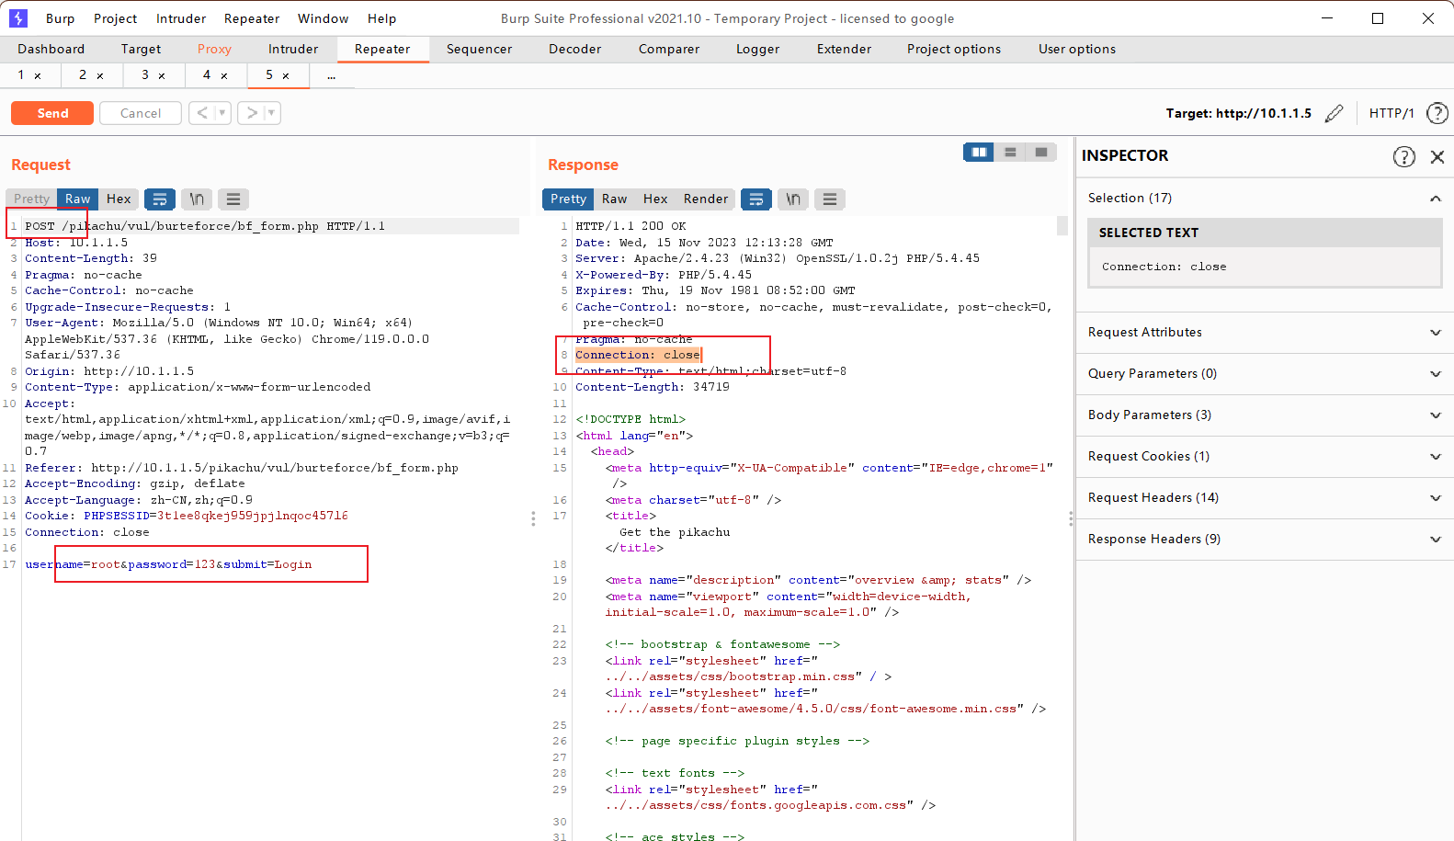The height and width of the screenshot is (841, 1454).
Task: Open the Burp menu
Action: point(61,18)
